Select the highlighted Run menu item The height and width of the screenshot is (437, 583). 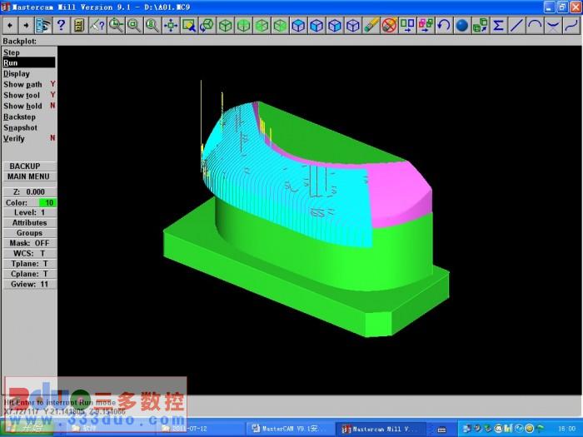[29, 62]
